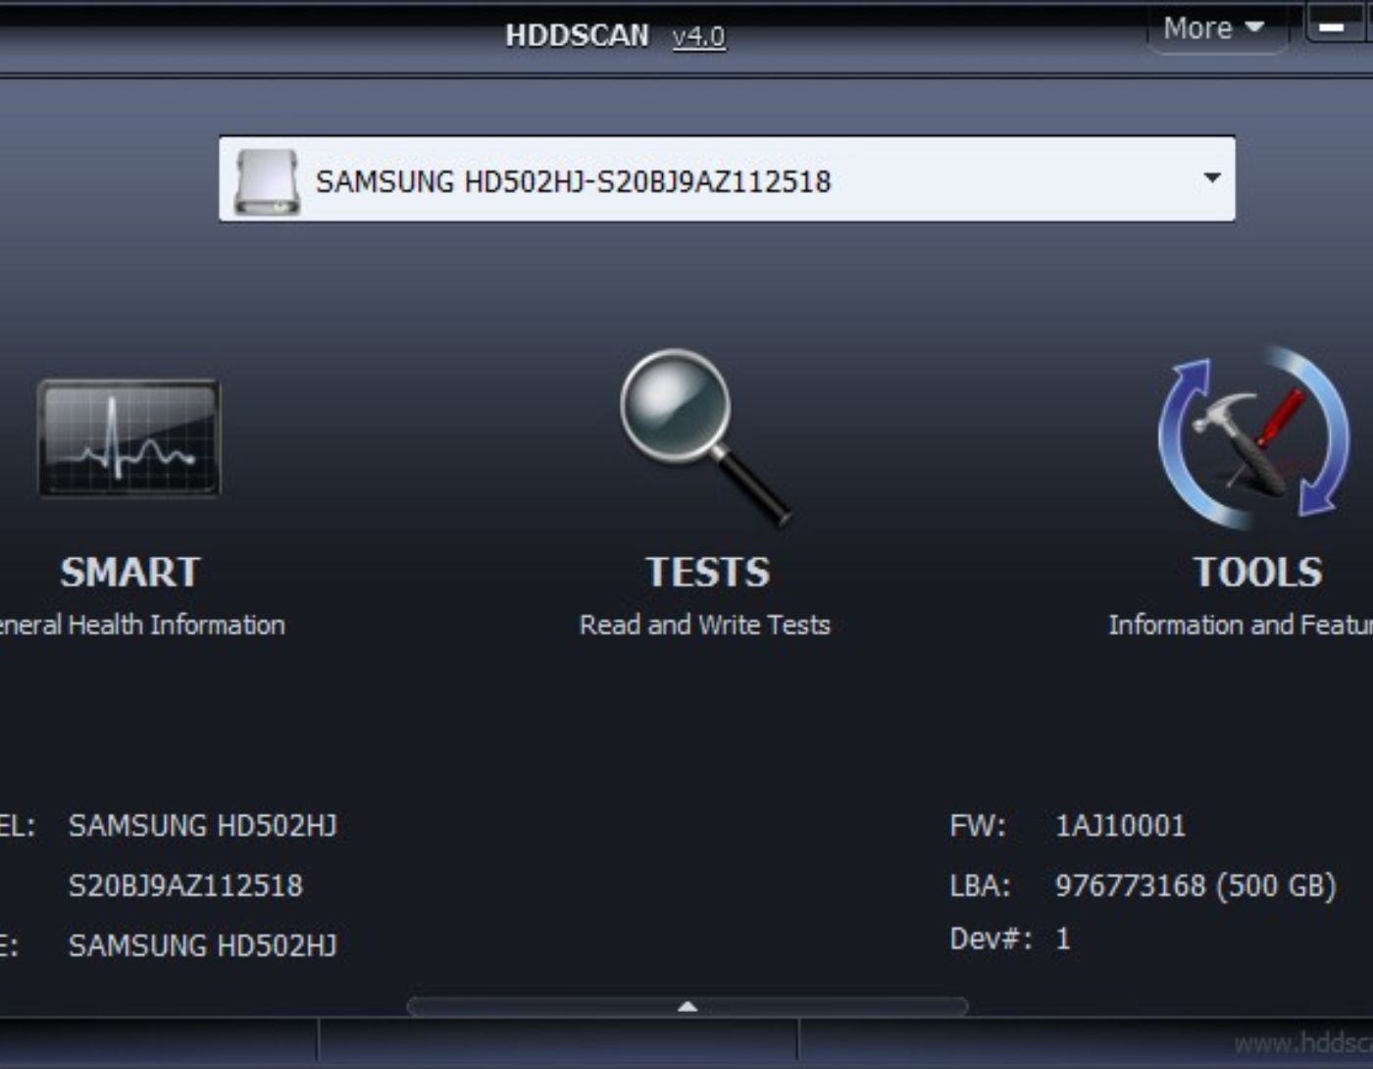Select the SAMSUNG HD502HJ-S20BJ9AZ112518 drive entry
The image size is (1373, 1069).
click(727, 179)
